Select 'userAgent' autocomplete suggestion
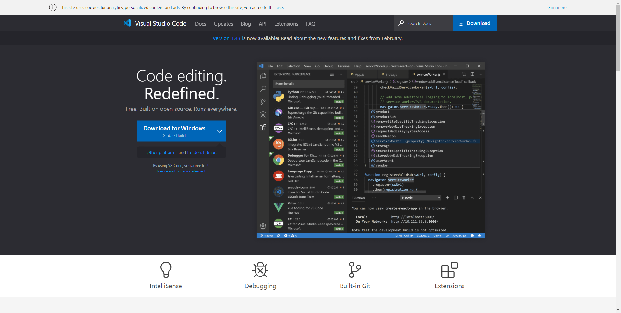This screenshot has height=313, width=621. pyautogui.click(x=425, y=161)
